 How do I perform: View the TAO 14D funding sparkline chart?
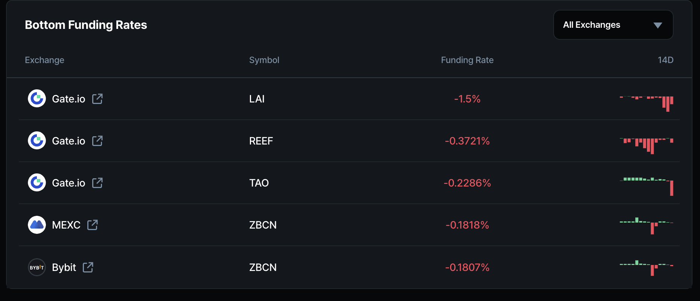point(646,185)
